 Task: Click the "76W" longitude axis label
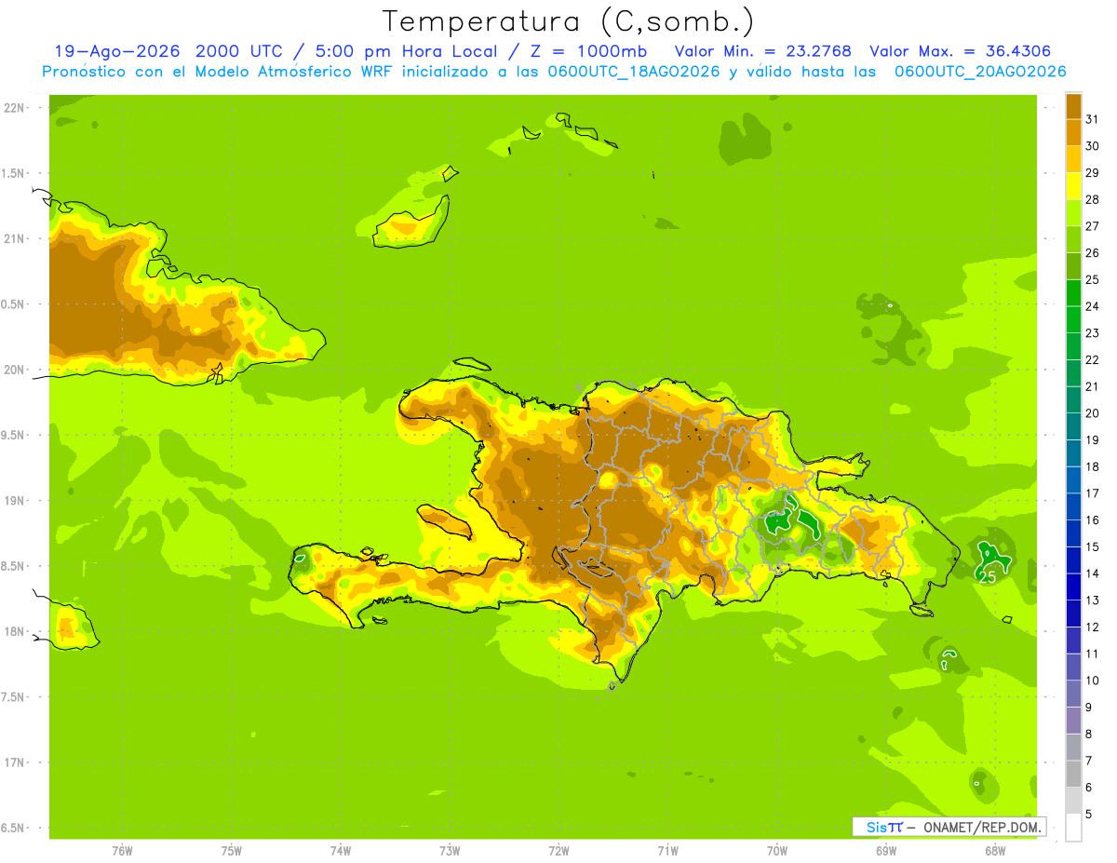pyautogui.click(x=122, y=851)
